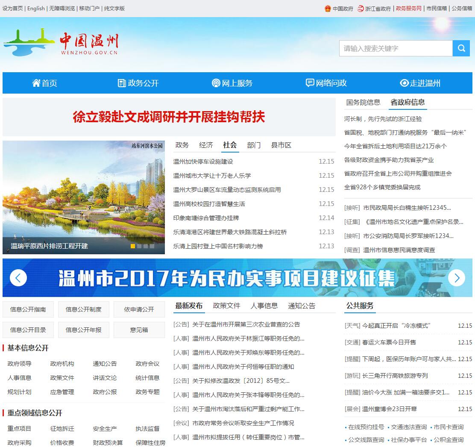Click the icon beside 网上服务
The image size is (475, 447).
coord(216,83)
